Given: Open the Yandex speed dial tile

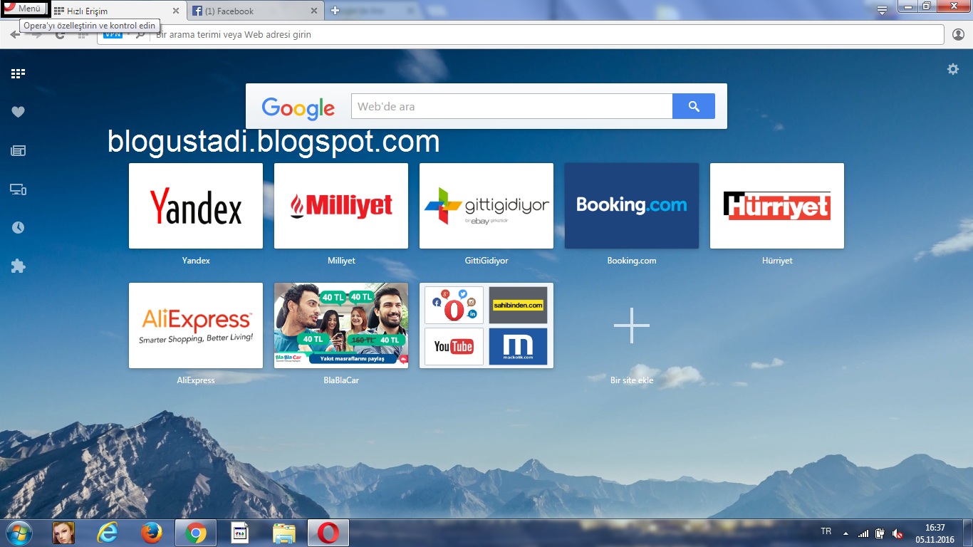Looking at the screenshot, I should (x=196, y=206).
